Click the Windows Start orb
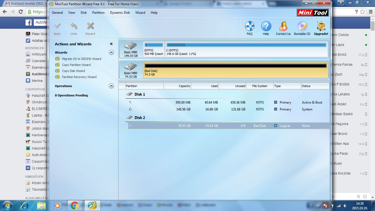This screenshot has height=211, width=375. [7, 205]
